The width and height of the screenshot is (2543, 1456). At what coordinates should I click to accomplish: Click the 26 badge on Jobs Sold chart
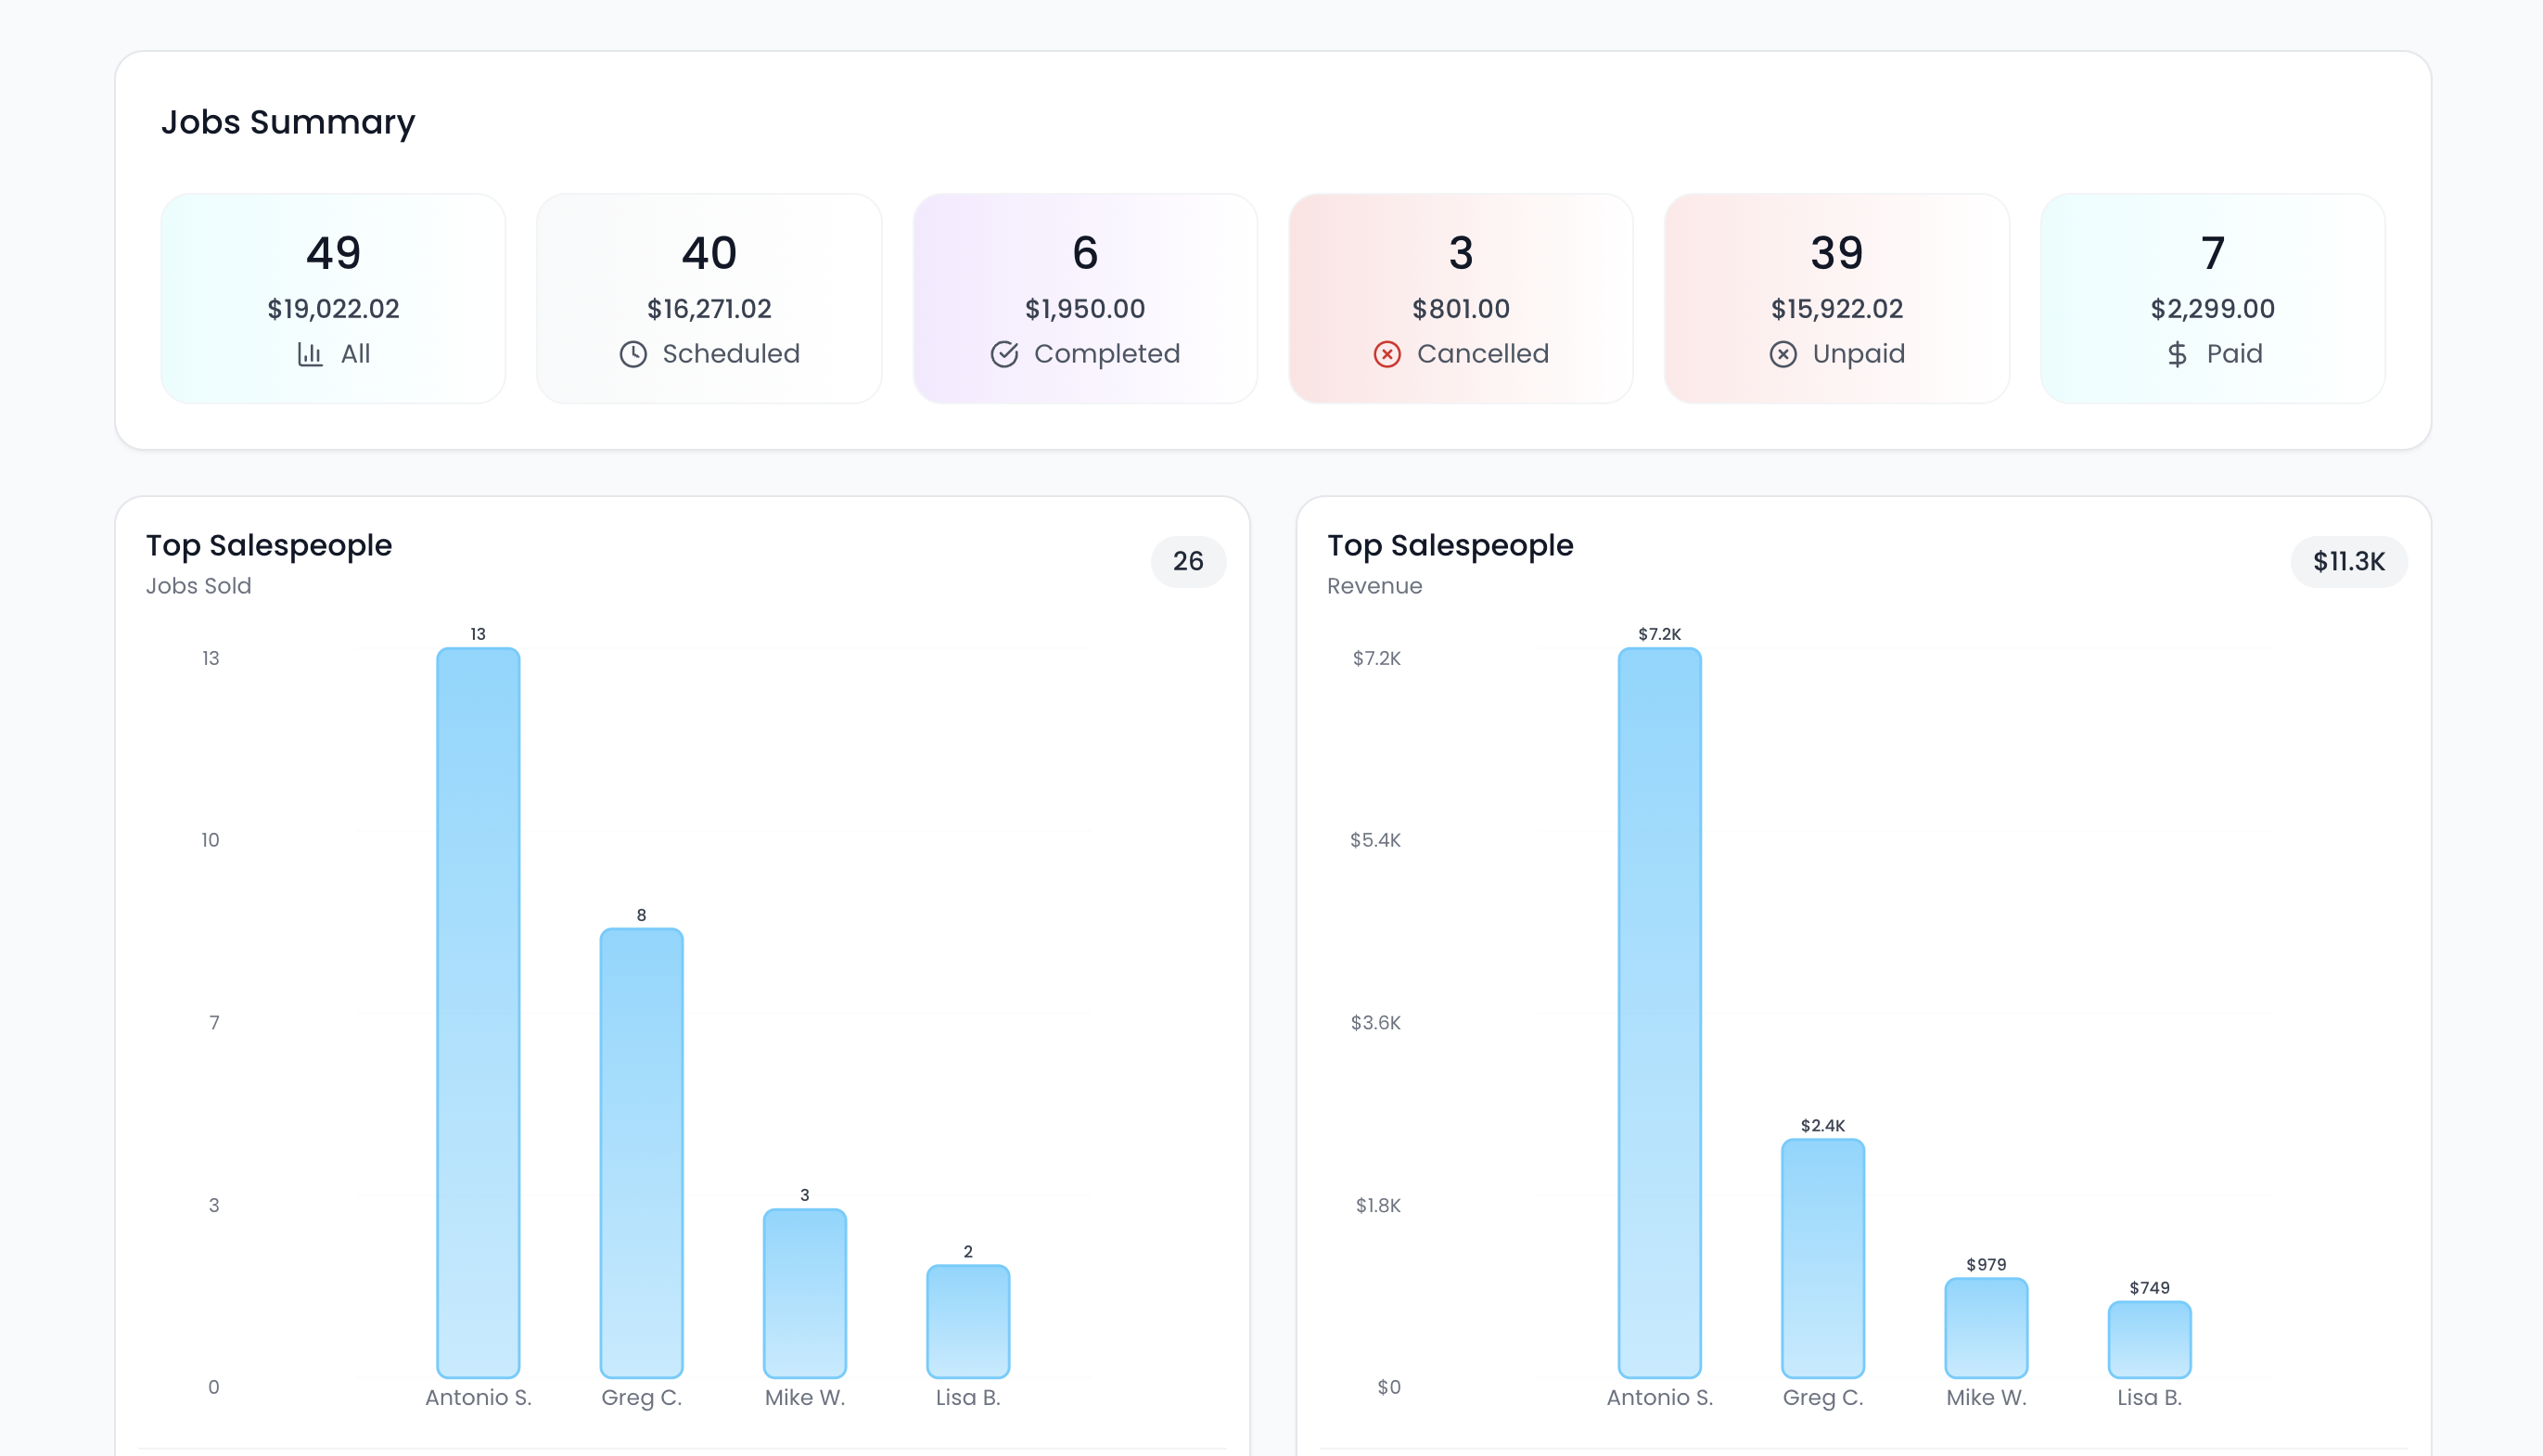[1189, 562]
